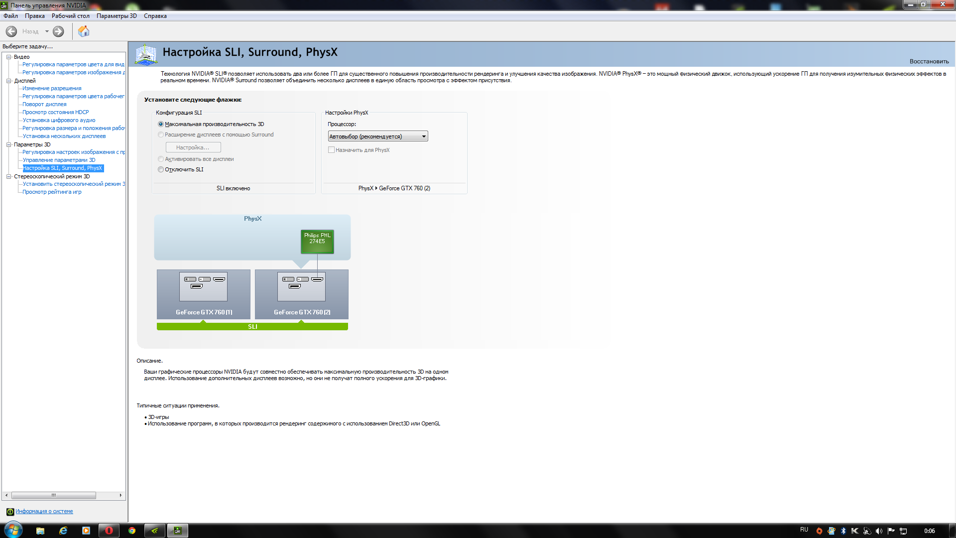Click the Home icon in toolbar
This screenshot has width=956, height=538.
pos(84,31)
